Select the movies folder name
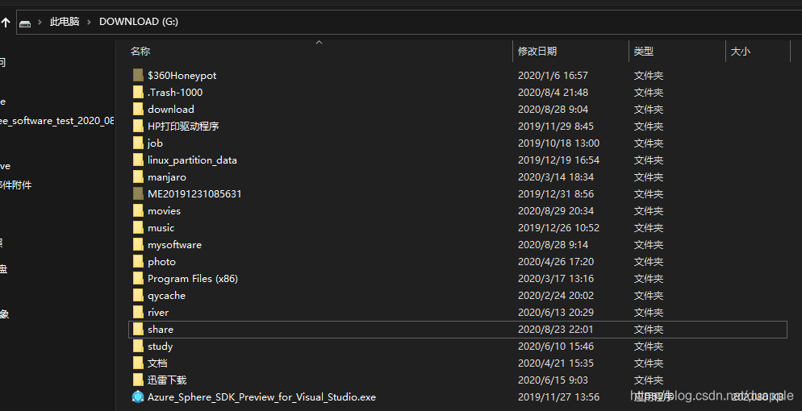The height and width of the screenshot is (411, 802). (164, 211)
